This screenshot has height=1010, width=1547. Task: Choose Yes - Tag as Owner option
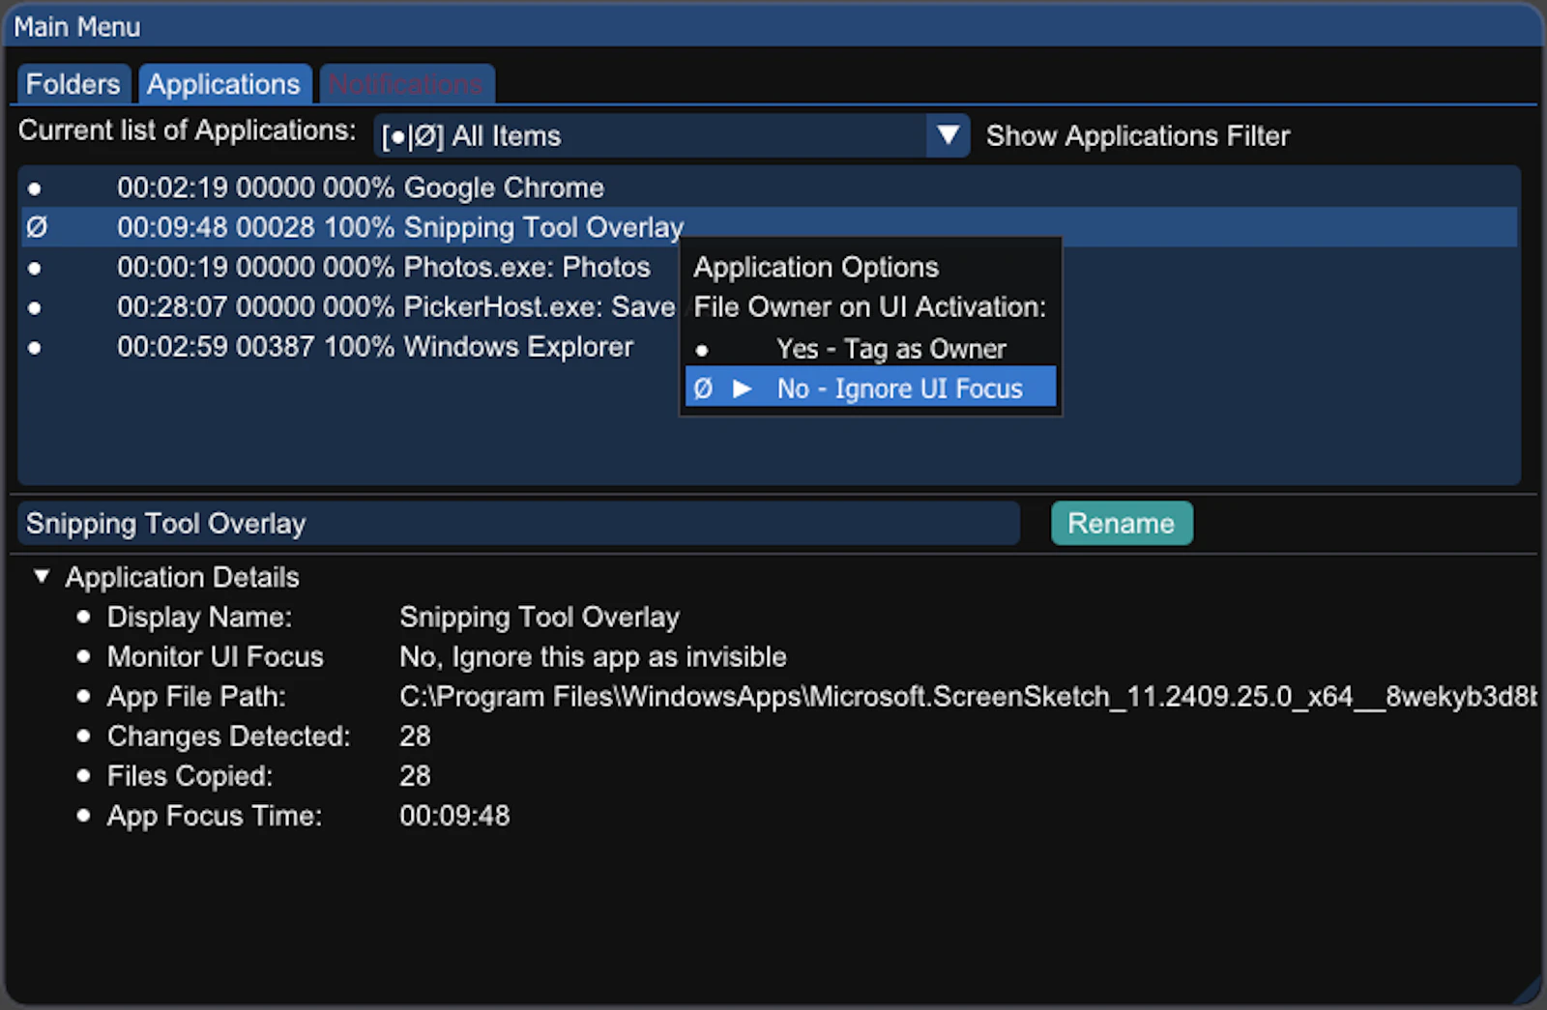pos(870,349)
